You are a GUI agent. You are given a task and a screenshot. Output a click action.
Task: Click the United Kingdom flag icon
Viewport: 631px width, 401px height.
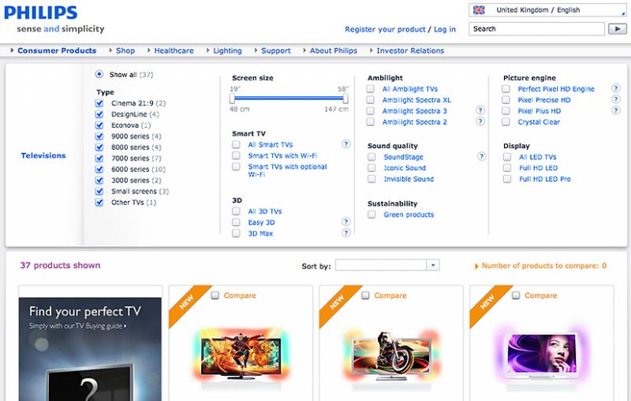click(479, 10)
